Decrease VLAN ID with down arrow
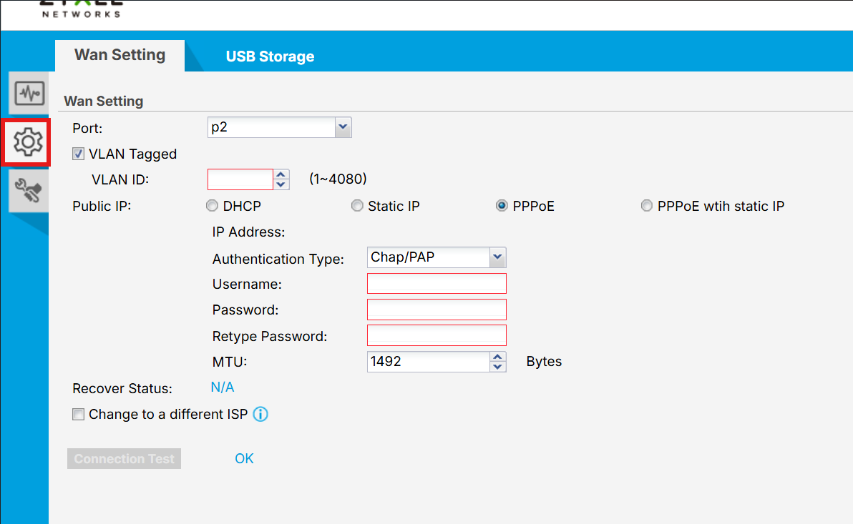Viewport: 853px width, 524px height. click(281, 185)
